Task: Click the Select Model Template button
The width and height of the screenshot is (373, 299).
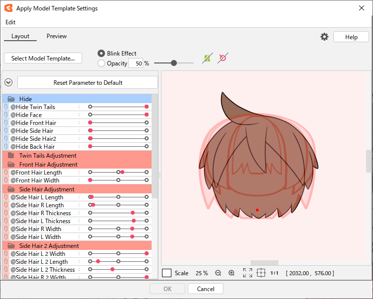Action: pyautogui.click(x=43, y=59)
